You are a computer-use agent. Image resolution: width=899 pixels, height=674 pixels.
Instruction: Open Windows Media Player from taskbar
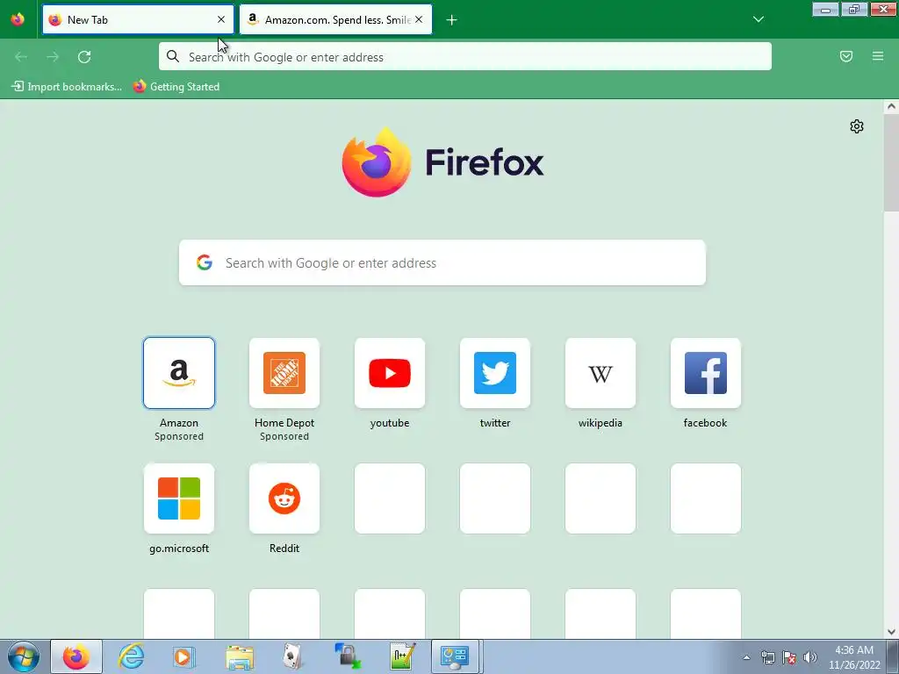point(183,656)
